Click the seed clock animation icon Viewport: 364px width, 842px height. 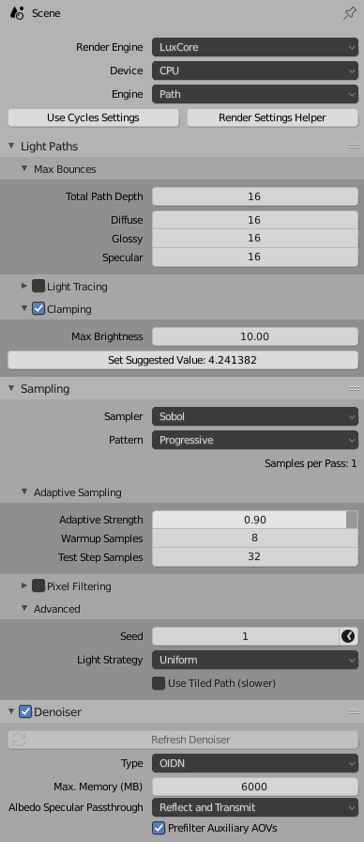(348, 636)
